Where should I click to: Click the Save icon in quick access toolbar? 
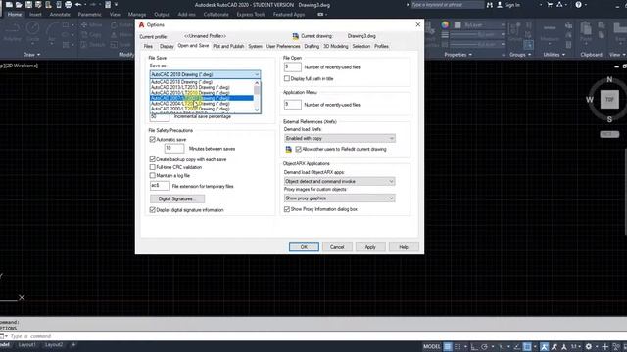(x=28, y=5)
